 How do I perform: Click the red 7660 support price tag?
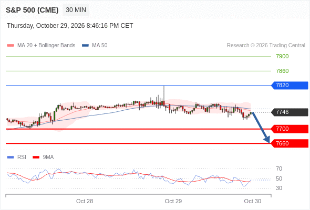(x=290, y=143)
